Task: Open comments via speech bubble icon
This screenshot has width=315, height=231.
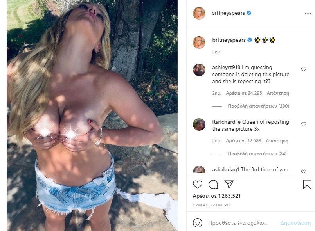Action: (x=213, y=185)
